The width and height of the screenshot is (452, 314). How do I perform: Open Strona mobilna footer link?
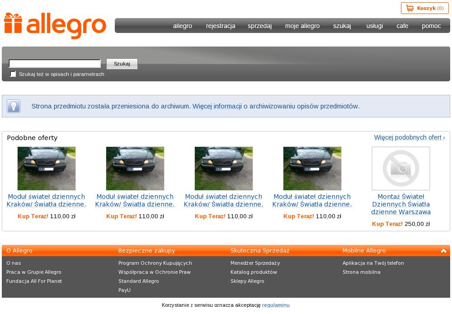[361, 272]
